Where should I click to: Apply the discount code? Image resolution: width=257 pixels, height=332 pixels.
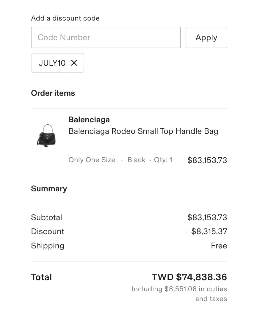click(206, 37)
